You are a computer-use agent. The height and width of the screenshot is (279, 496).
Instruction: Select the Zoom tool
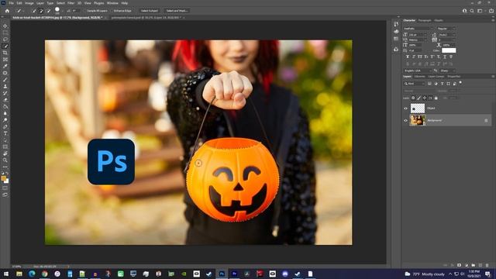coord(5,160)
